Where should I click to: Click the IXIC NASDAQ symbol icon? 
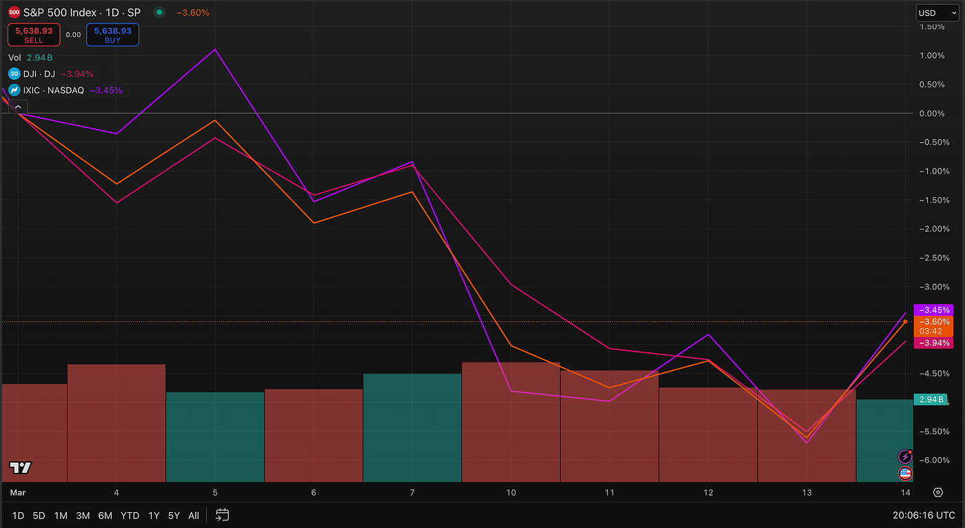(x=14, y=90)
